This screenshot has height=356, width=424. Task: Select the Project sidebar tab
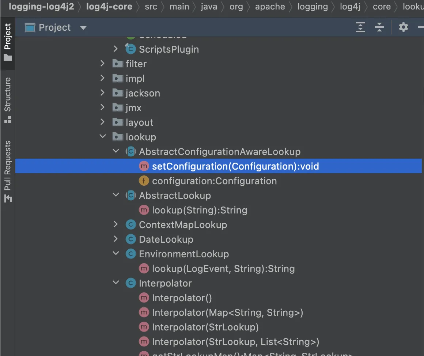click(8, 41)
